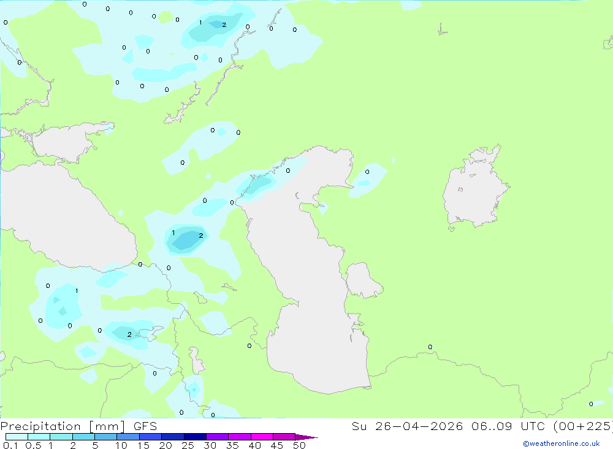Click the legend value label '0.5'
This screenshot has height=449, width=613.
pyautogui.click(x=33, y=445)
